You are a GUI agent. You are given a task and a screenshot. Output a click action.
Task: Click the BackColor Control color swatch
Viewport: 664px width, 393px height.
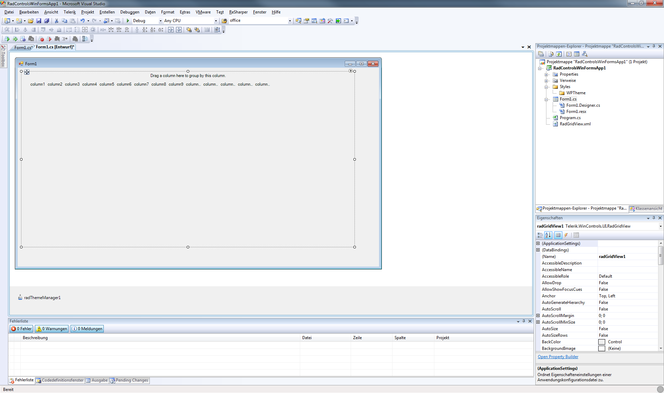602,342
